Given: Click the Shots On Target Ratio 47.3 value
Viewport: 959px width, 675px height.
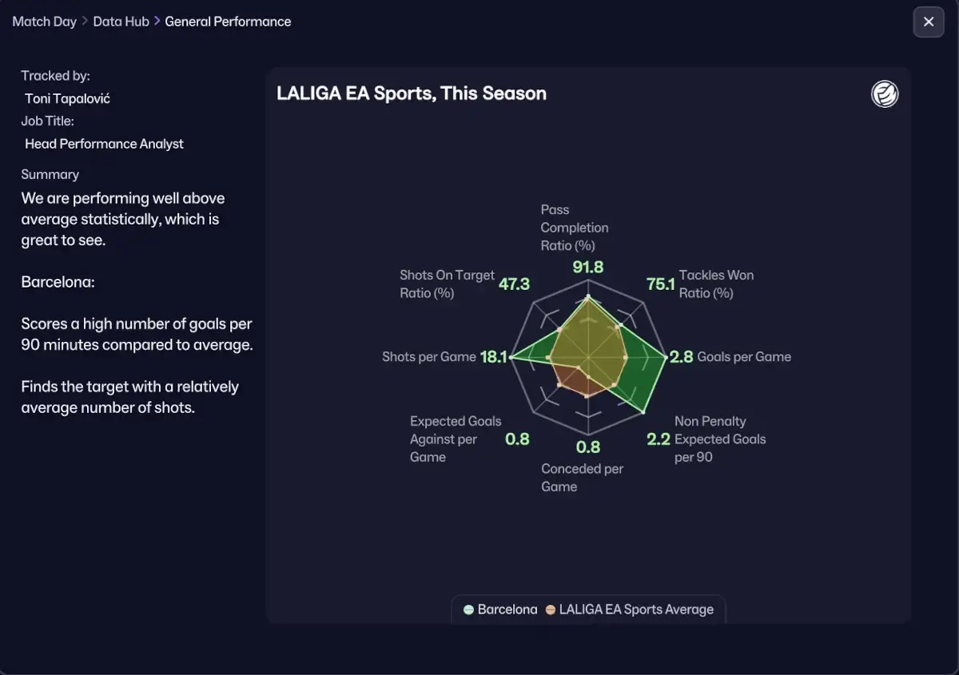Looking at the screenshot, I should [x=514, y=284].
